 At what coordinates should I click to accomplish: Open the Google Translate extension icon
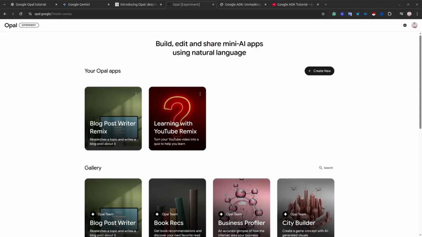click(x=350, y=14)
